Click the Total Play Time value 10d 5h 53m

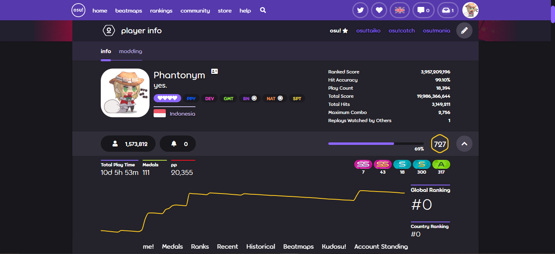[x=119, y=172]
